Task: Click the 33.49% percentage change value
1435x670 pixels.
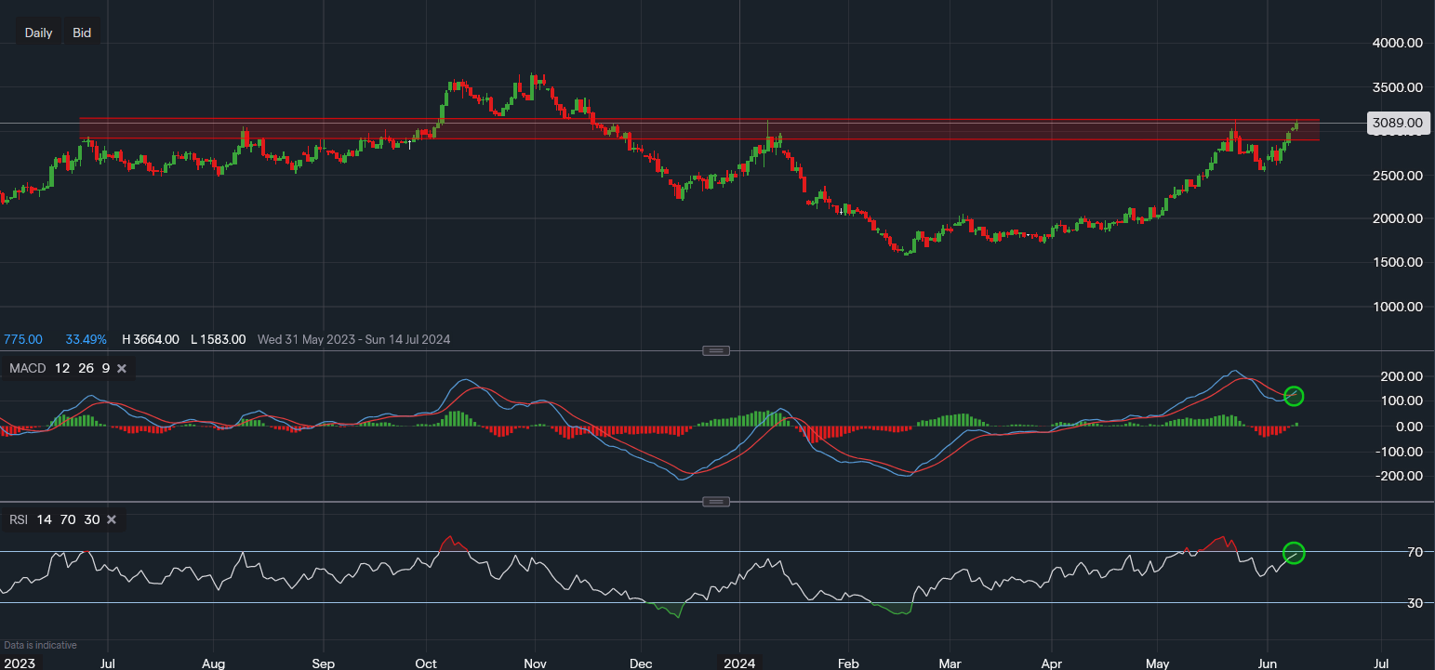Action: [x=86, y=339]
